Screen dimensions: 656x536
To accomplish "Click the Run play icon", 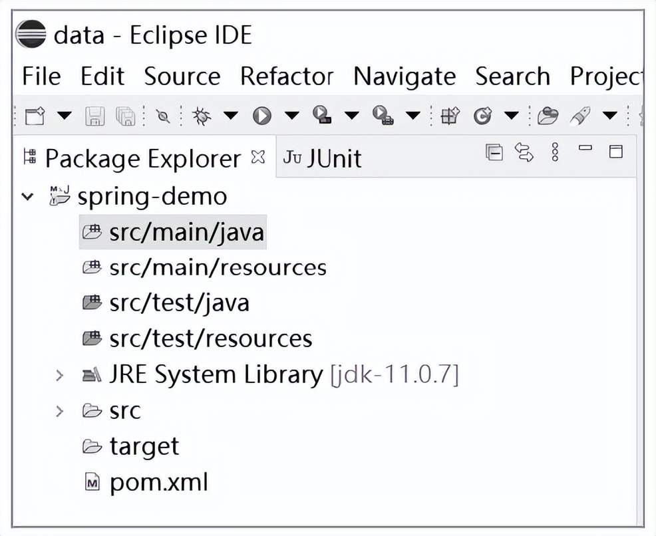I will 262,116.
